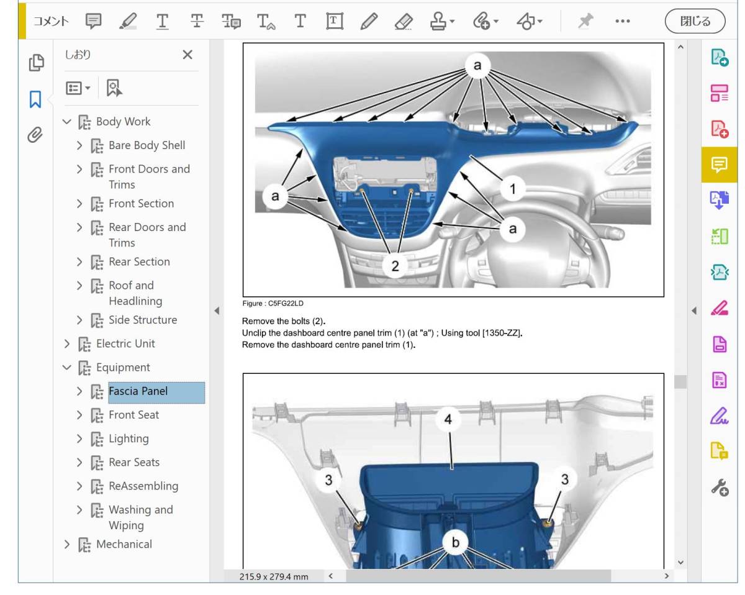
Task: Open the Bare Body Shell bookmark
Action: pyautogui.click(x=147, y=145)
